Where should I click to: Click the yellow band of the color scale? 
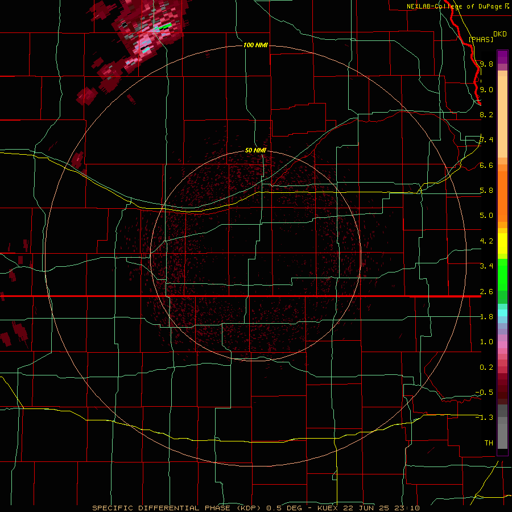[502, 243]
